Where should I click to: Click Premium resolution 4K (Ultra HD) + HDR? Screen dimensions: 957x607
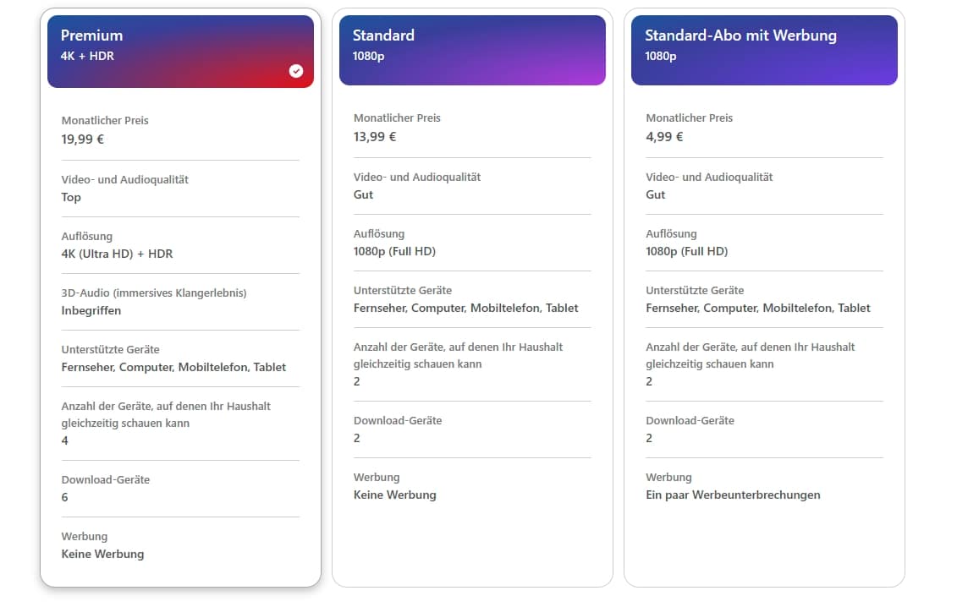tap(117, 254)
